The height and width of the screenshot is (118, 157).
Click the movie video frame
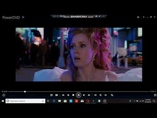point(79,54)
